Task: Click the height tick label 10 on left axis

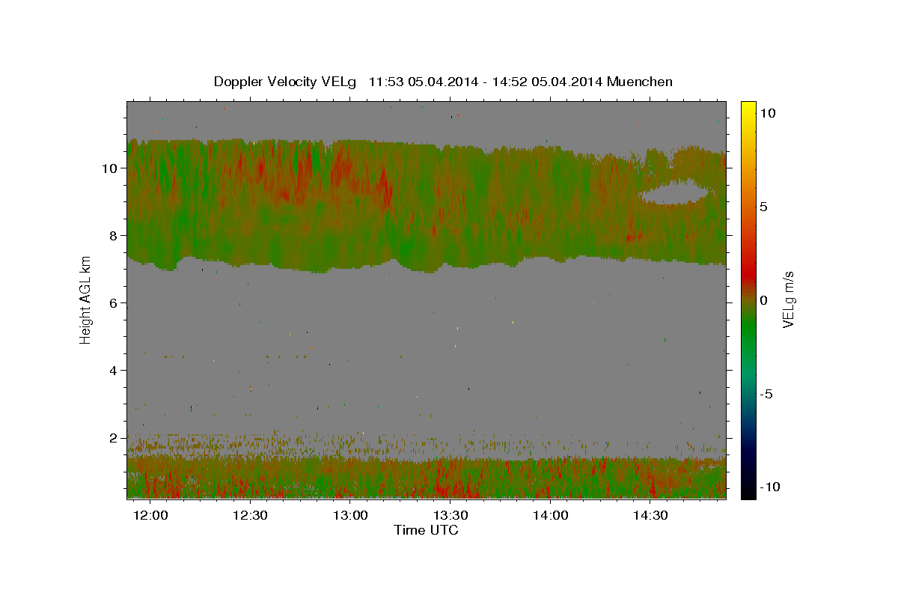Action: 112,168
